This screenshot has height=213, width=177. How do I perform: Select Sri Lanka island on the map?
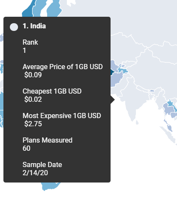(x=137, y=122)
